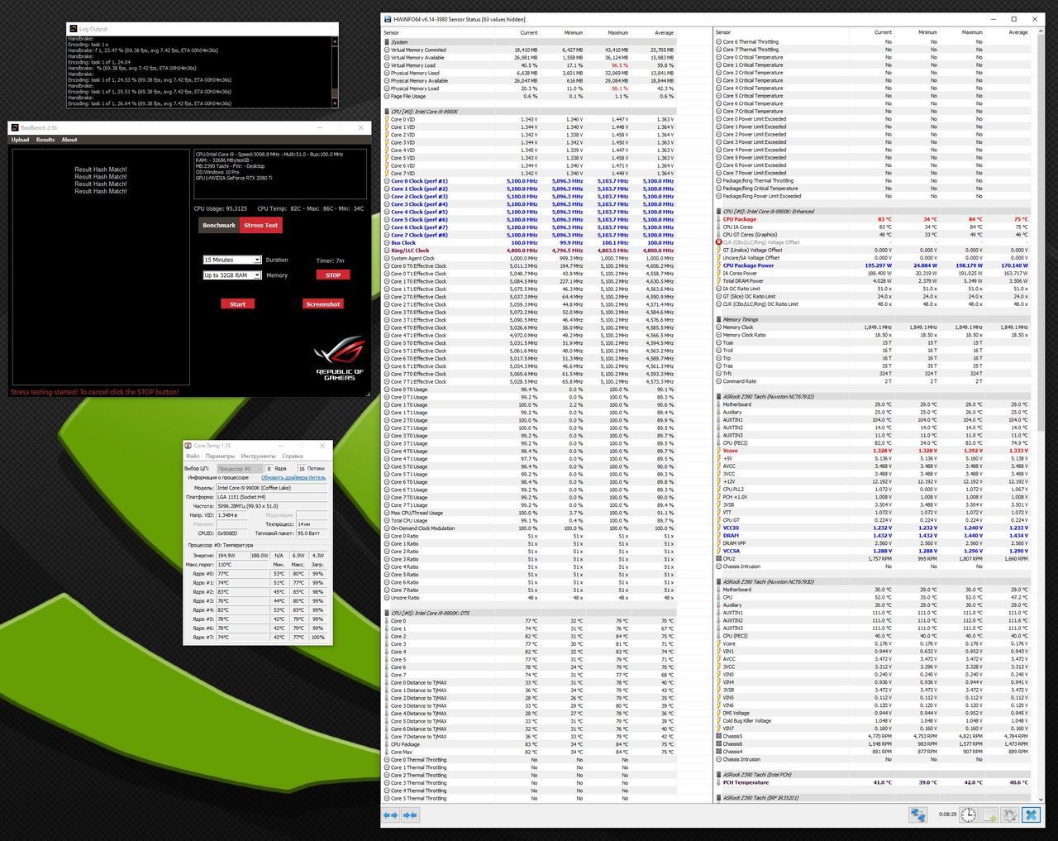The image size is (1058, 841).
Task: Collapse the Memory Timings group
Action: [718, 319]
